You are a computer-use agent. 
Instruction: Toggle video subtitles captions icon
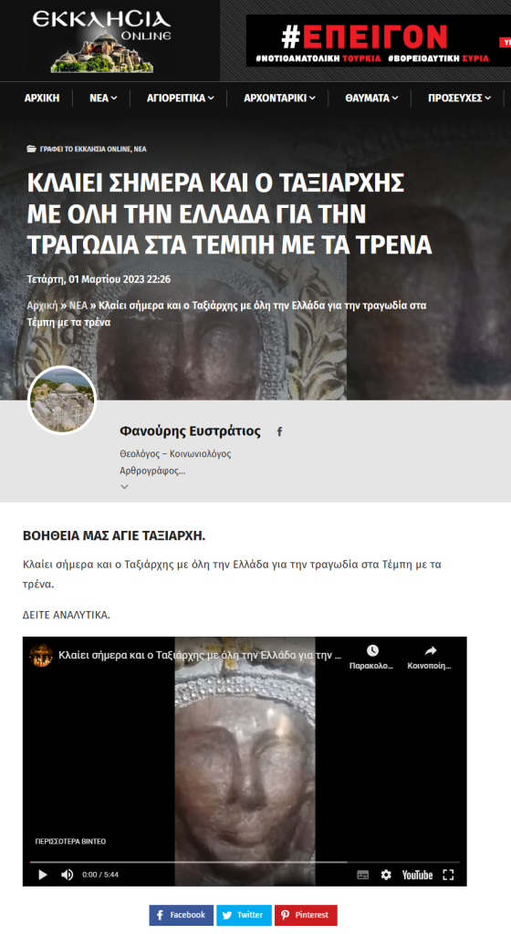tap(362, 875)
